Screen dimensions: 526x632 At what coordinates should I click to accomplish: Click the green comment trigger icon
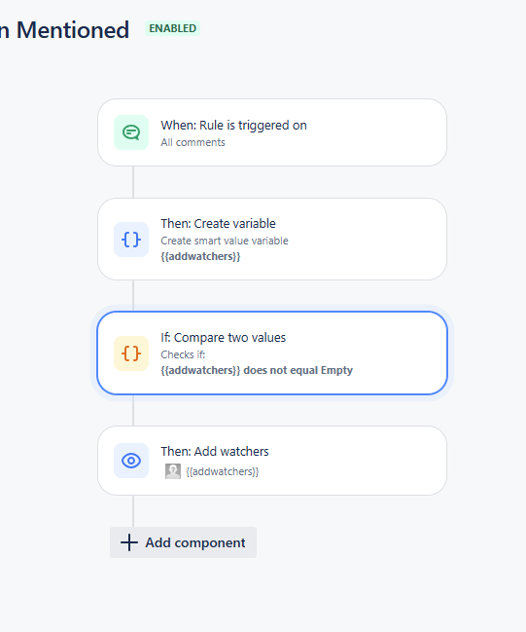[x=131, y=132]
